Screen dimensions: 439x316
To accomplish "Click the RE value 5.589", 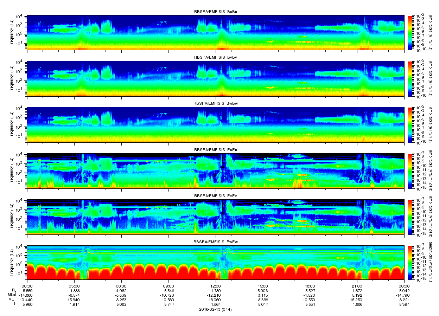I will 27,291.
